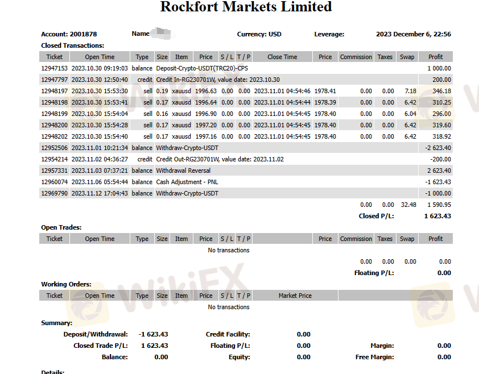This screenshot has height=374, width=479.
Task: Click profit value 346.18
Action: pyautogui.click(x=441, y=91)
